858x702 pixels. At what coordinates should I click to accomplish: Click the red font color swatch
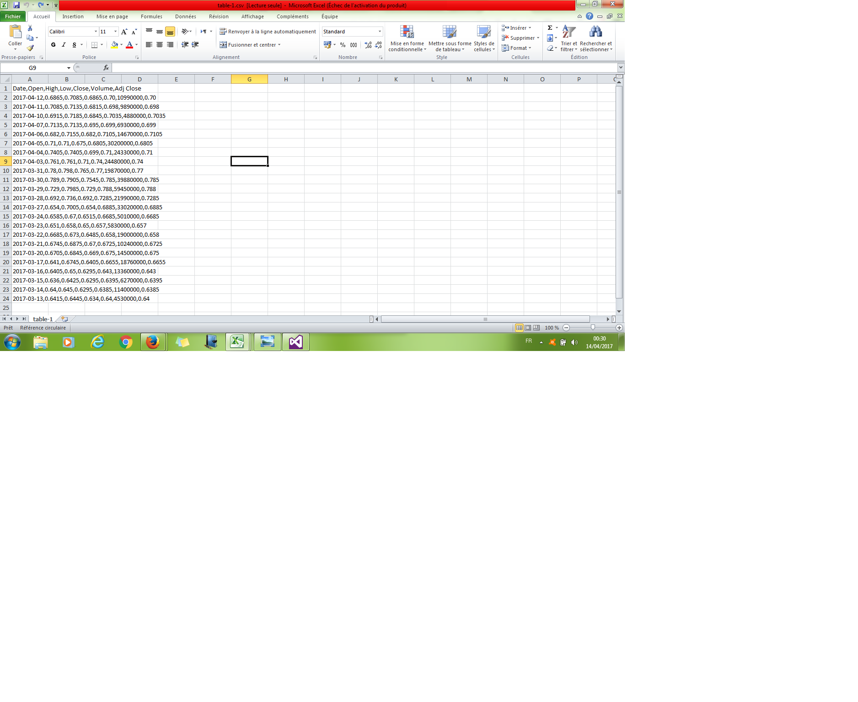pos(129,45)
